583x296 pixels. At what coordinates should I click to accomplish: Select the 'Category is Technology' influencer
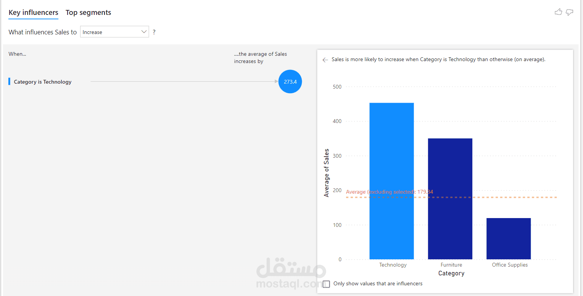43,82
